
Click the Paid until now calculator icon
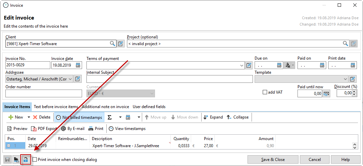pos(326,94)
